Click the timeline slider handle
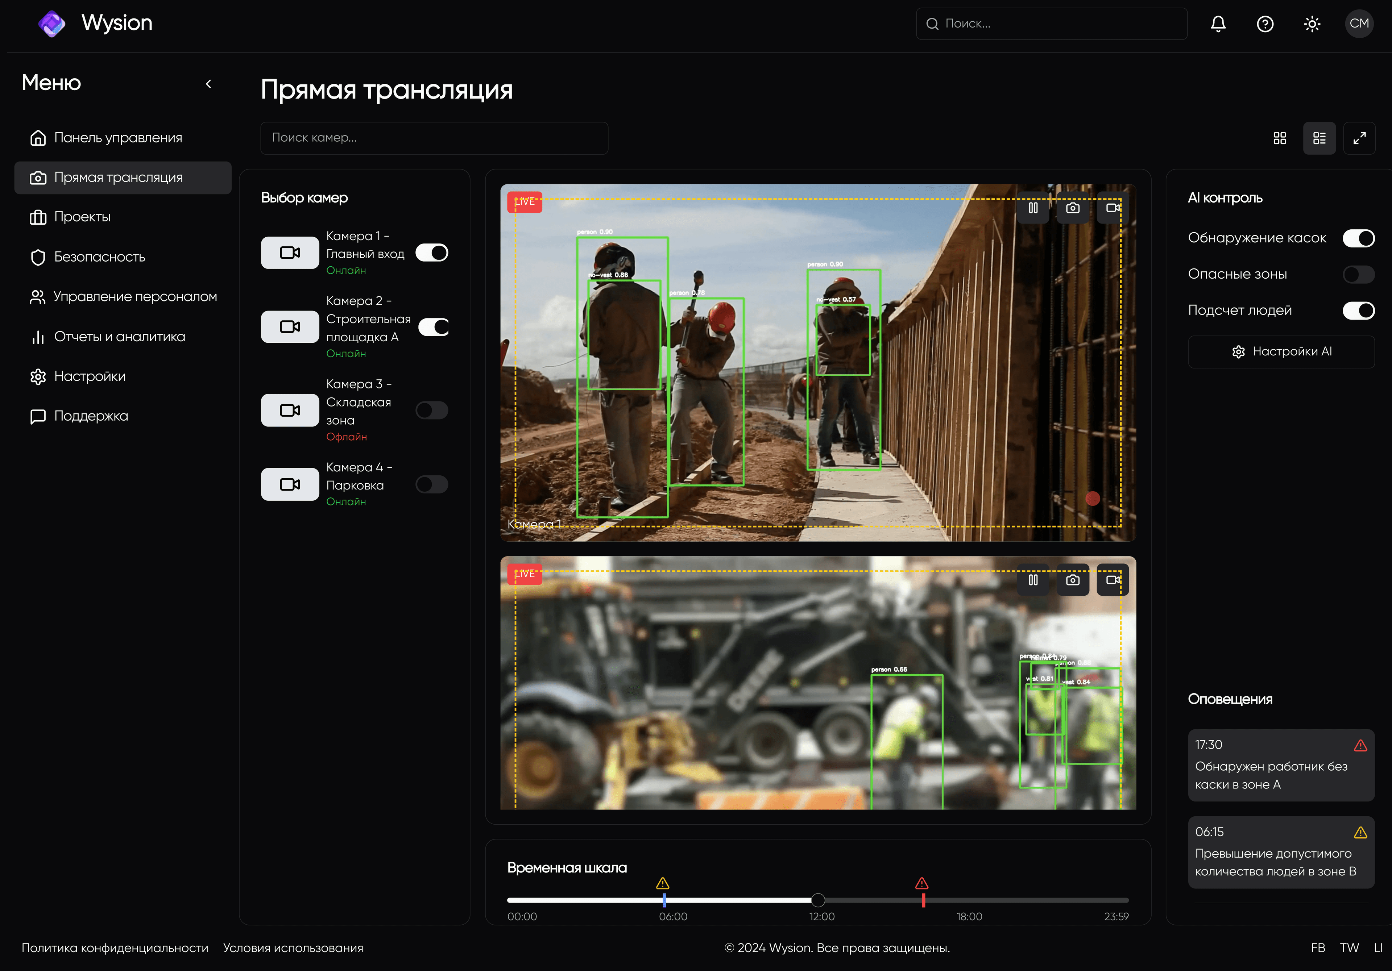1392x971 pixels. 818,900
